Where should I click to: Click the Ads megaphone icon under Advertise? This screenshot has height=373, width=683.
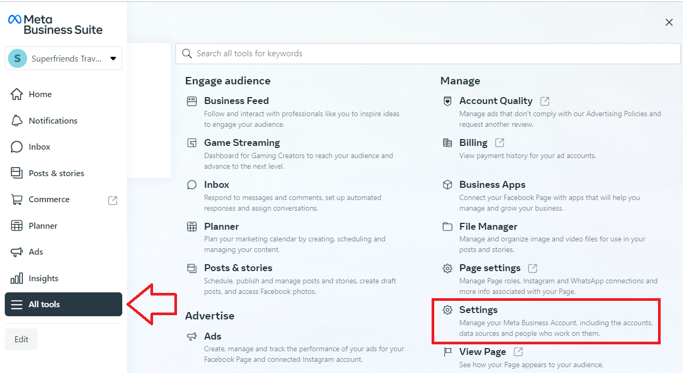point(192,336)
